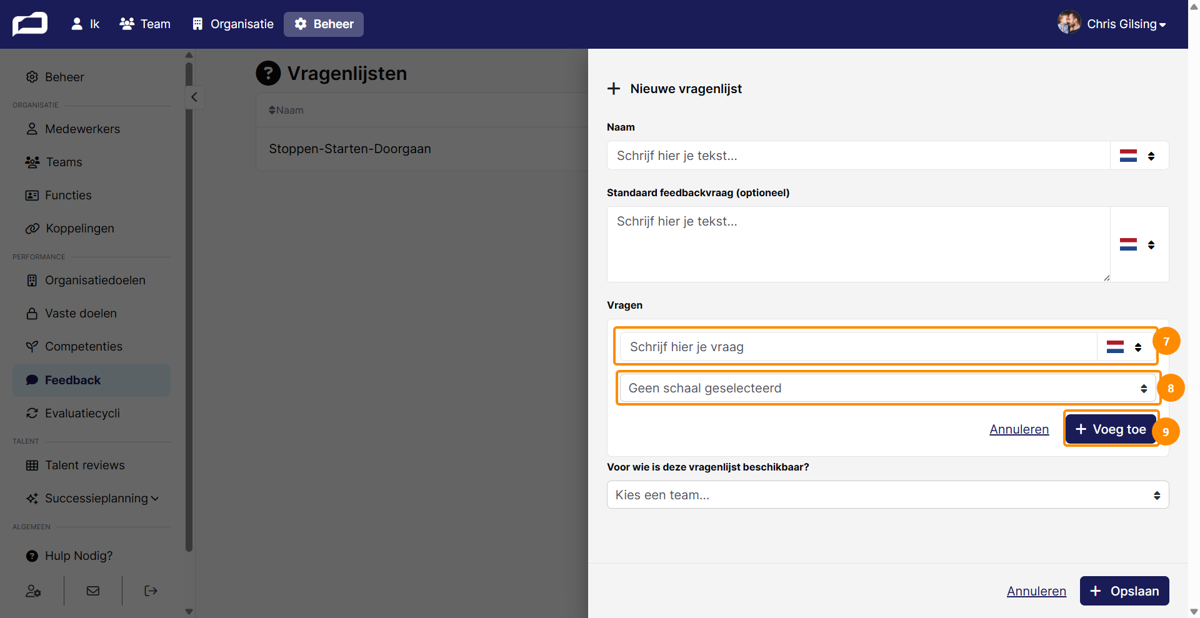Change language flag for feedbackvraag field
This screenshot has height=618, width=1200.
coord(1138,244)
